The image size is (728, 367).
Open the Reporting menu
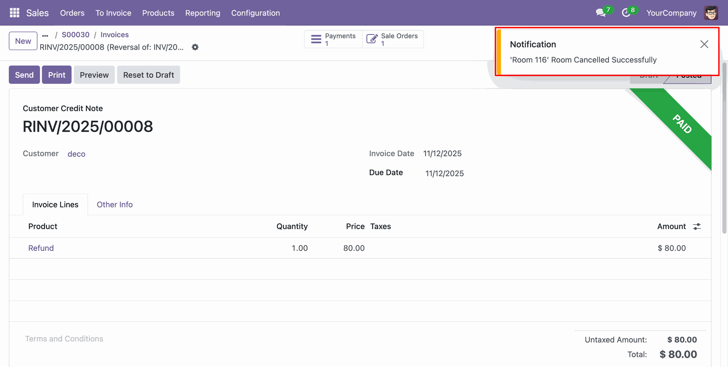point(202,13)
